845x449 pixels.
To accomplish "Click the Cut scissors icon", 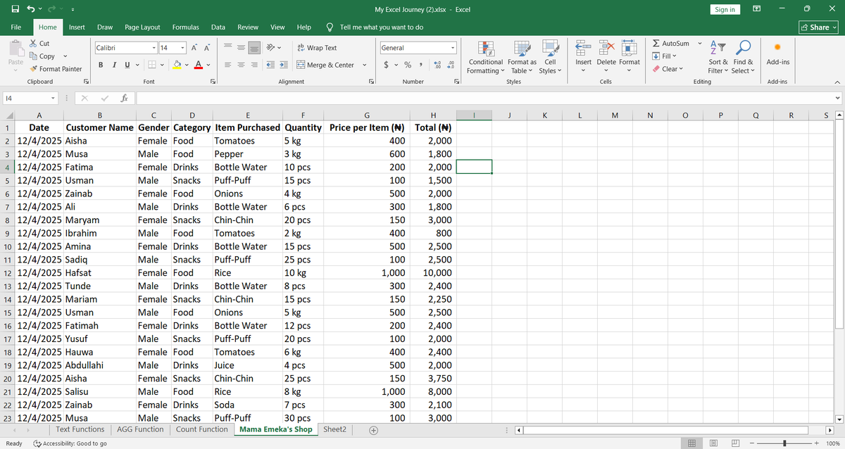I will [34, 44].
